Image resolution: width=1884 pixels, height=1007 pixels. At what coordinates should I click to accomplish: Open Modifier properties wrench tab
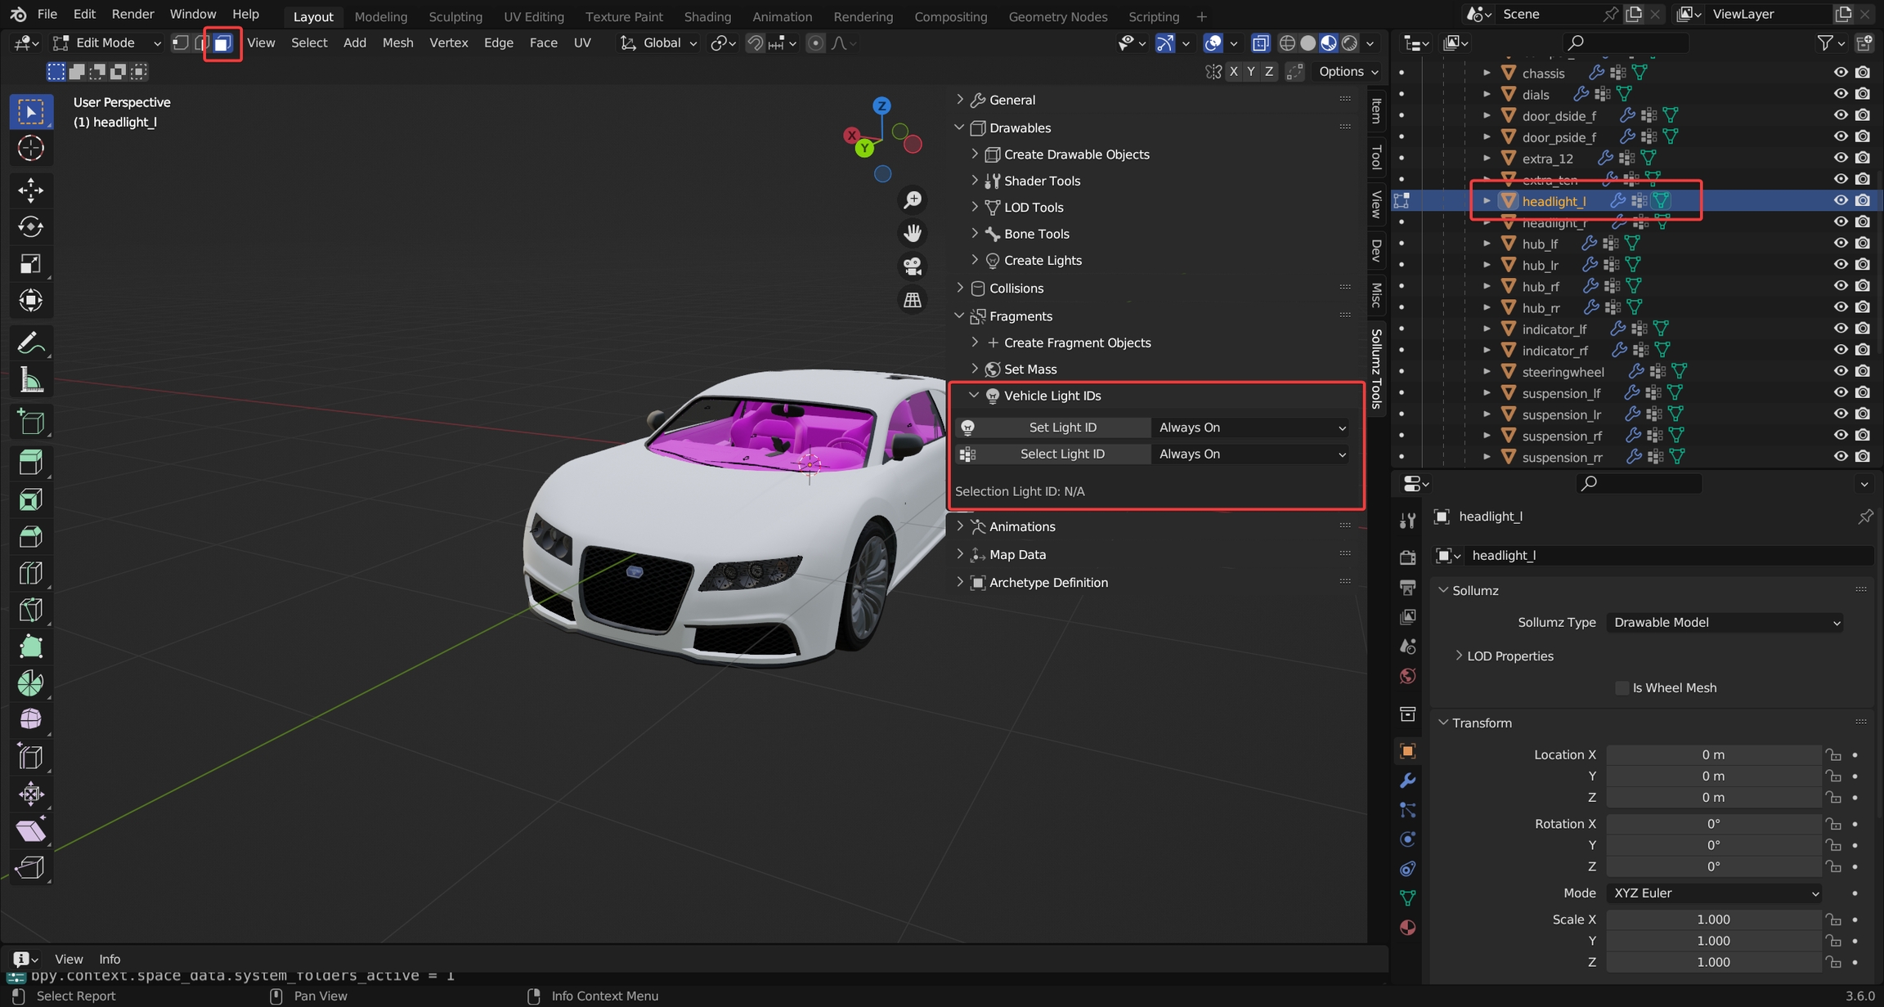tap(1407, 781)
